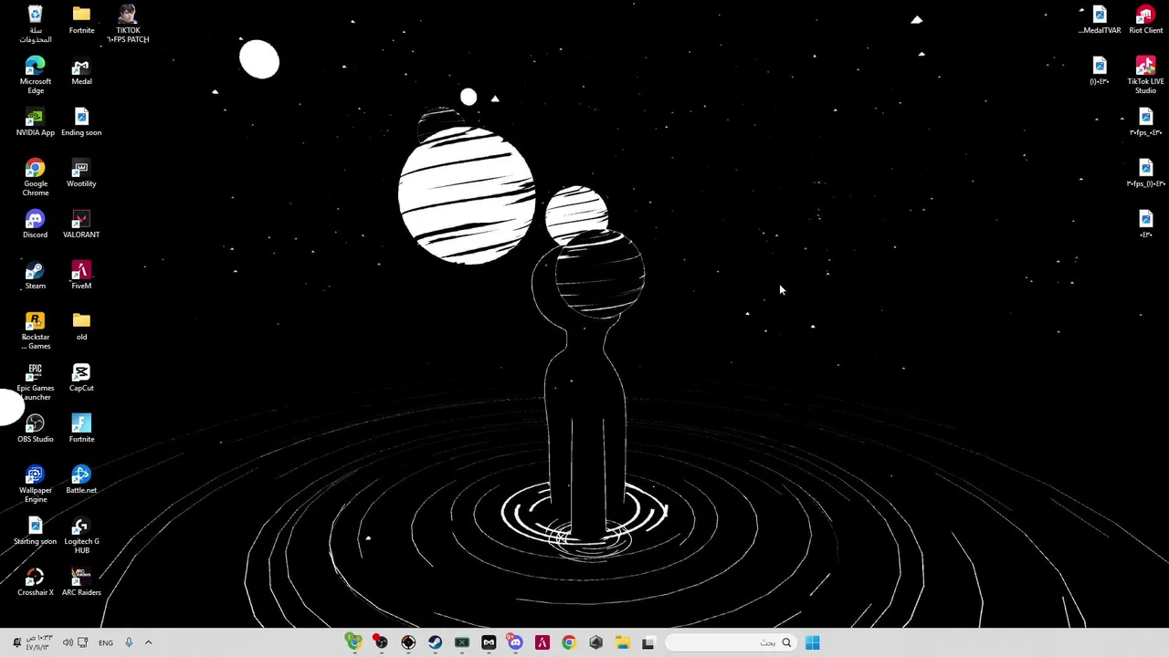This screenshot has height=657, width=1169.
Task: Launch Microsoft Edge from the desktop
Action: pyautogui.click(x=35, y=75)
